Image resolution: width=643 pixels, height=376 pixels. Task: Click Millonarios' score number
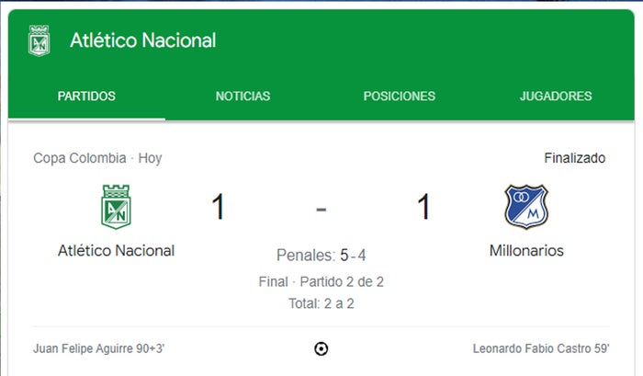[x=423, y=207]
